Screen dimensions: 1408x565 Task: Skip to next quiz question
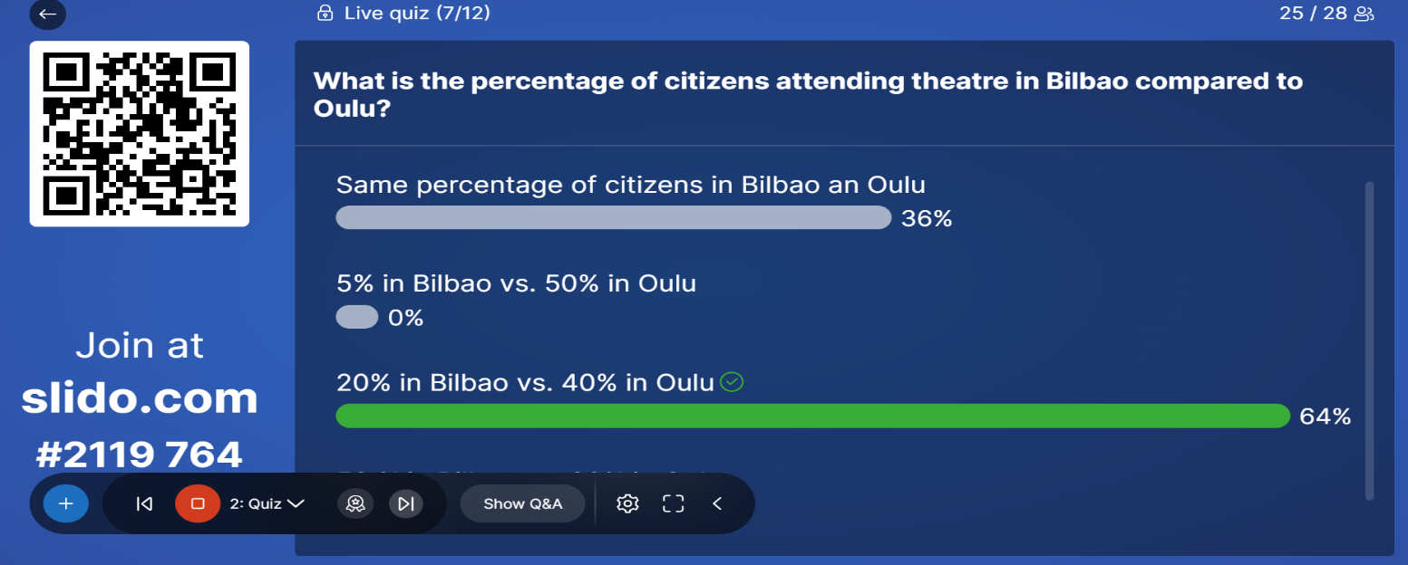(406, 503)
